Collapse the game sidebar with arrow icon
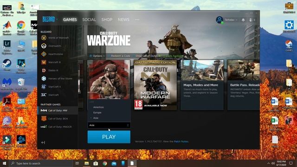The image size is (297, 167). [x=43, y=142]
